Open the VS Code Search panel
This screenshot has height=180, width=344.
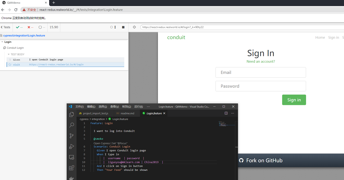click(x=71, y=125)
